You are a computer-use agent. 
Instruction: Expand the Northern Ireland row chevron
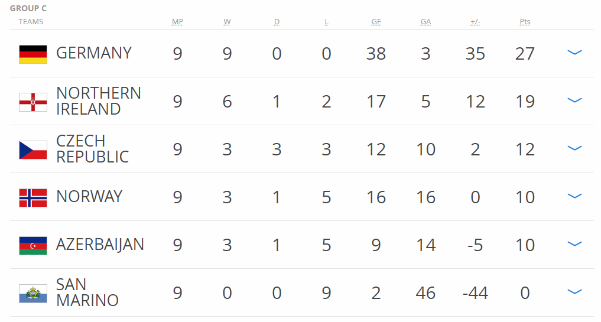point(574,100)
